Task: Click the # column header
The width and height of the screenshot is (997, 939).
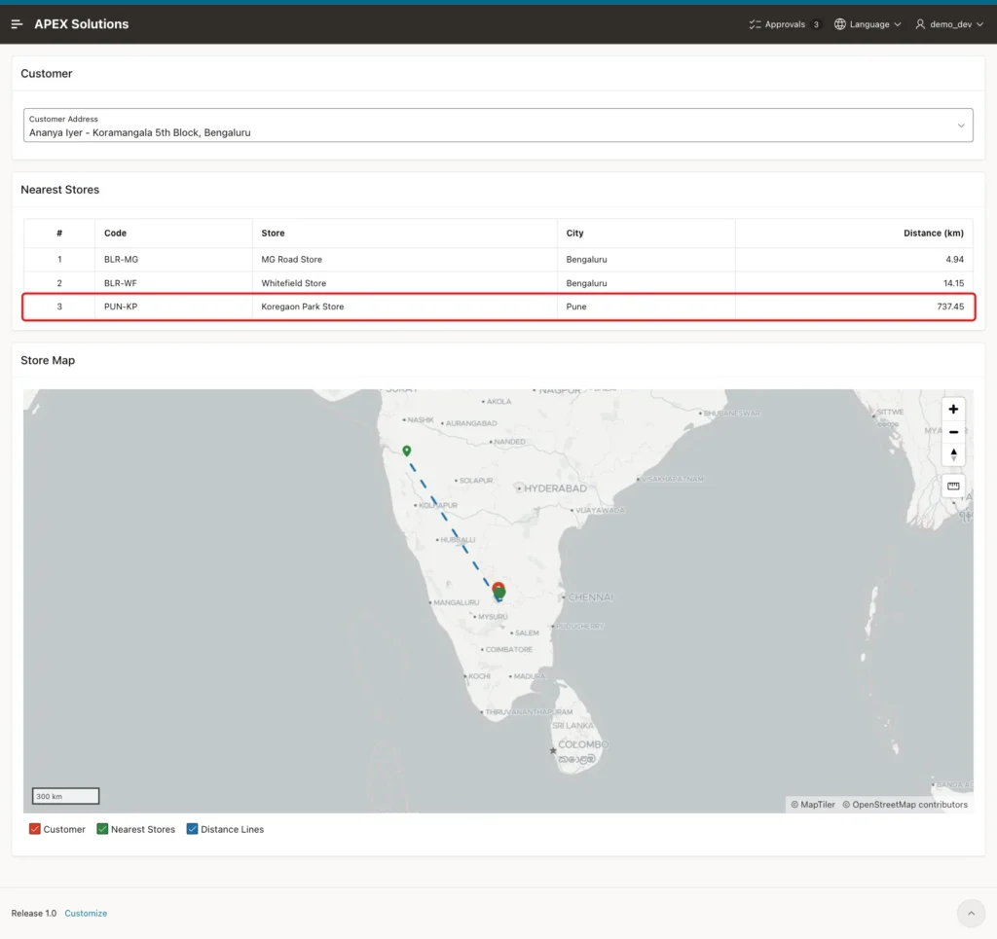Action: pos(59,234)
